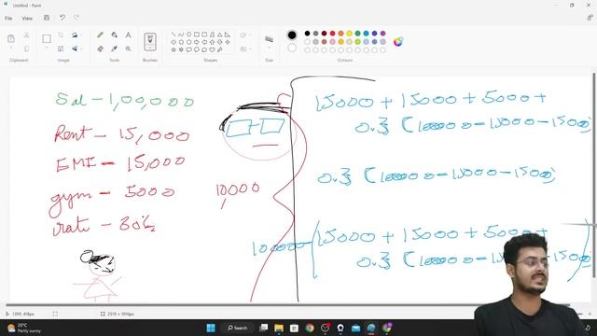
Task: Choose the yellow colour swatch
Action: (x=349, y=34)
